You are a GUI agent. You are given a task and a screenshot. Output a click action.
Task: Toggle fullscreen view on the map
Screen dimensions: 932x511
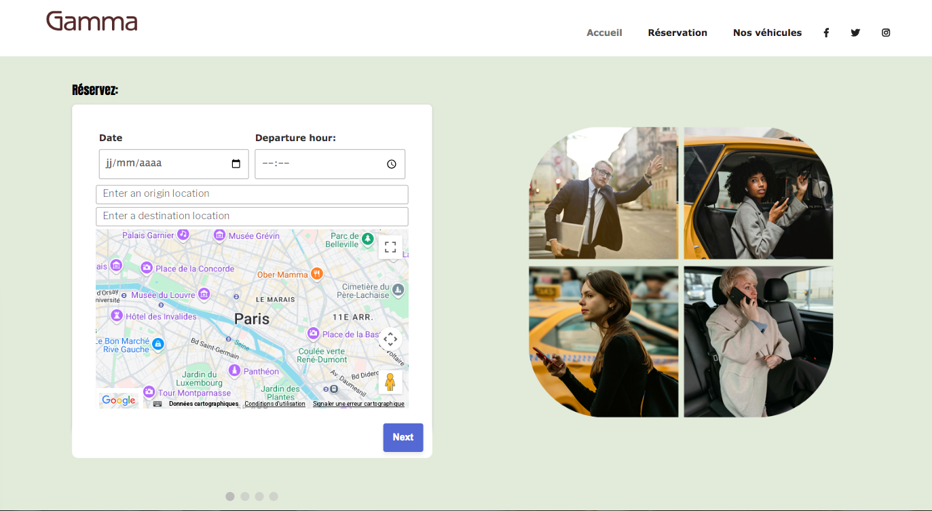pyautogui.click(x=390, y=247)
